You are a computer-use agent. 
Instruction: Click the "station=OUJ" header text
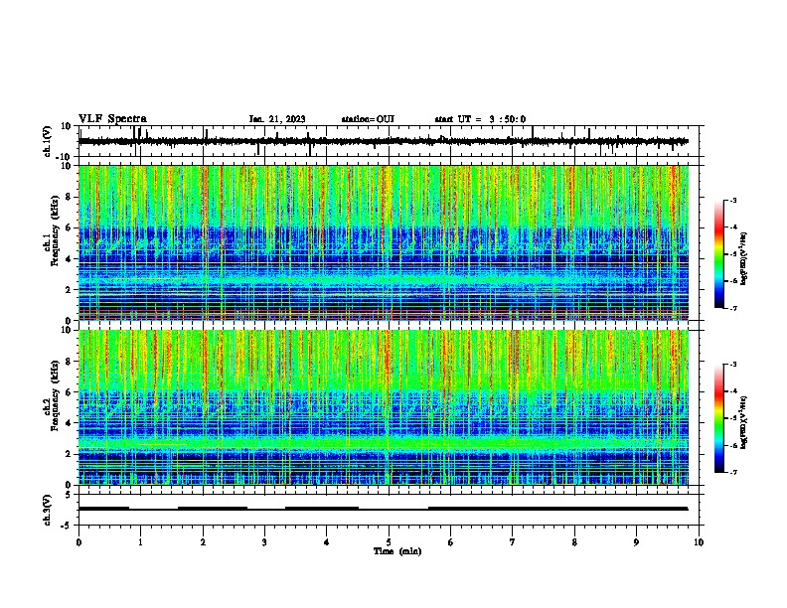coord(368,119)
